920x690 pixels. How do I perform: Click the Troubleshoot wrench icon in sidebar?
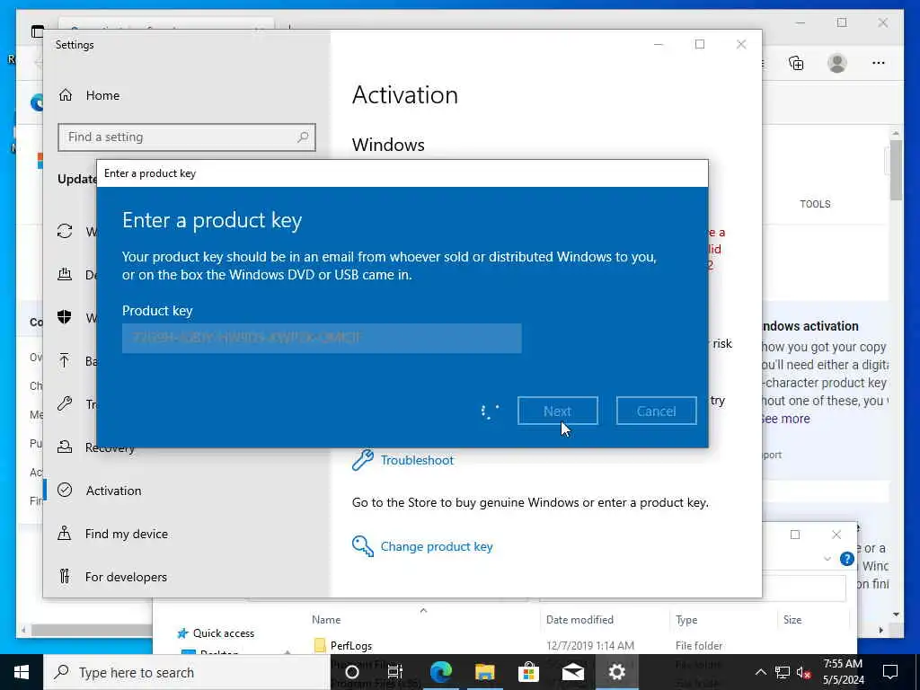[x=65, y=403]
